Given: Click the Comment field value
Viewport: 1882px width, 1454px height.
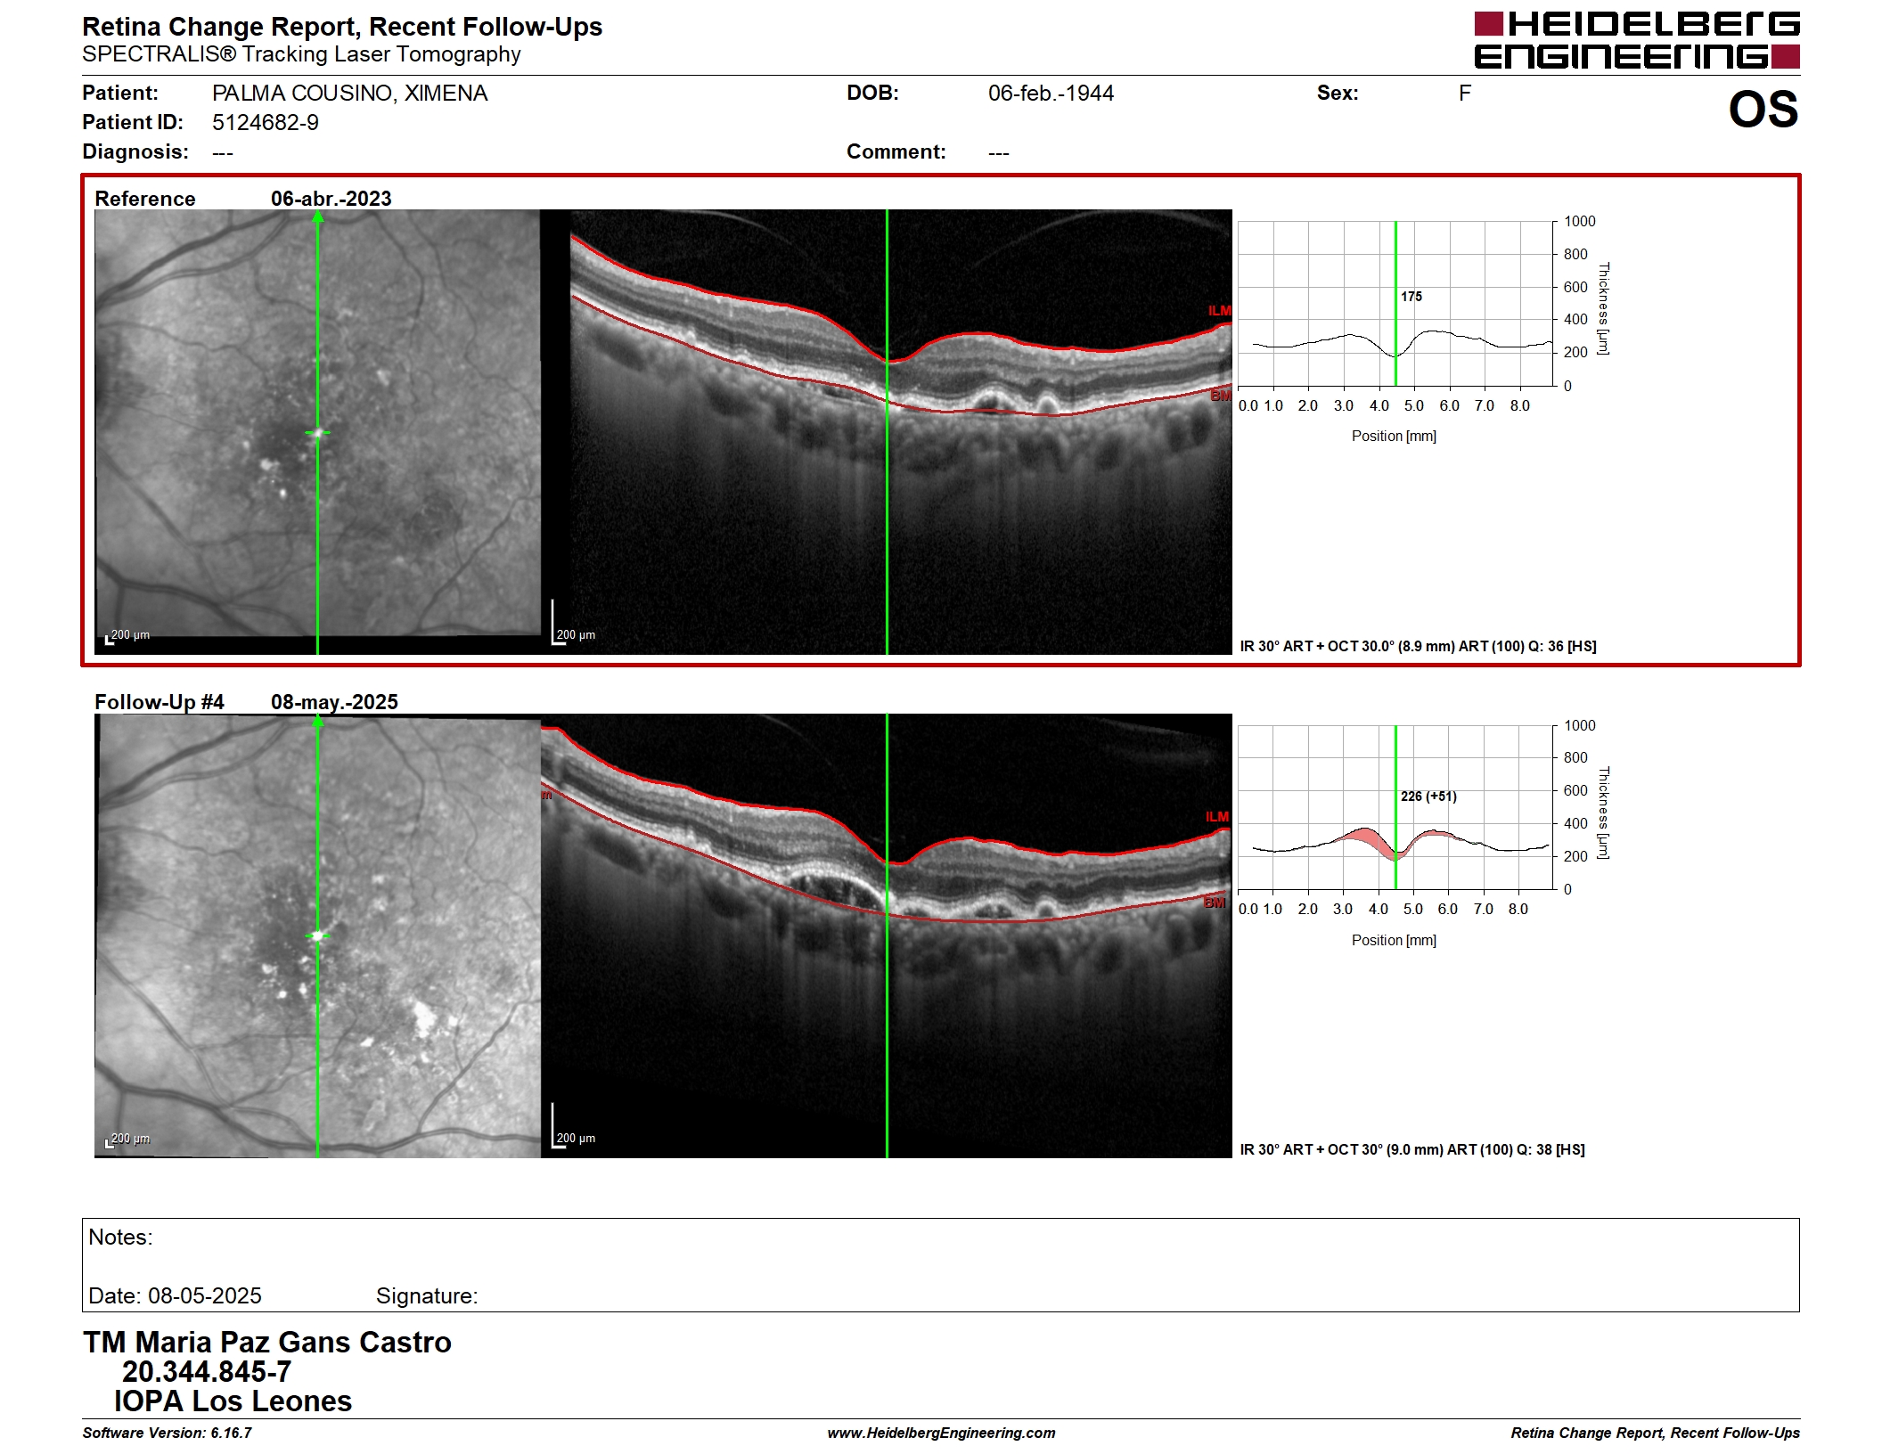Looking at the screenshot, I should click(998, 153).
